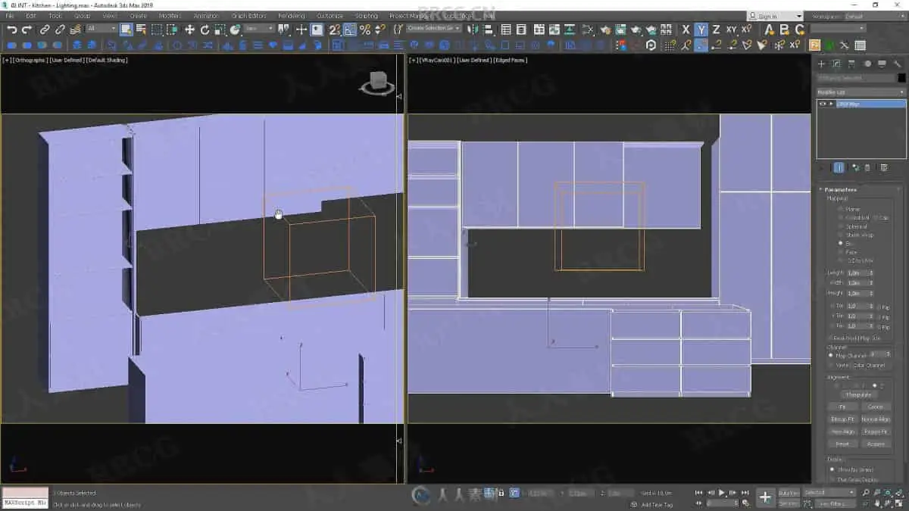Open the File menu
The width and height of the screenshot is (909, 511).
click(x=10, y=16)
